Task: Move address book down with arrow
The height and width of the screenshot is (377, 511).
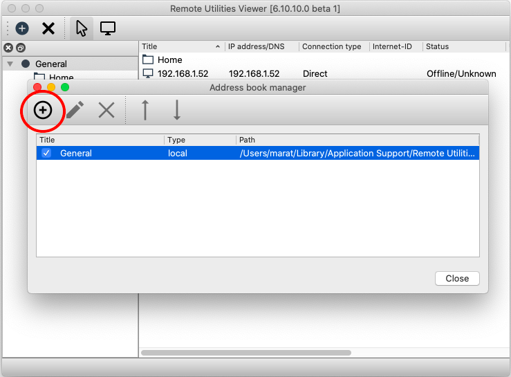Action: pyautogui.click(x=176, y=110)
